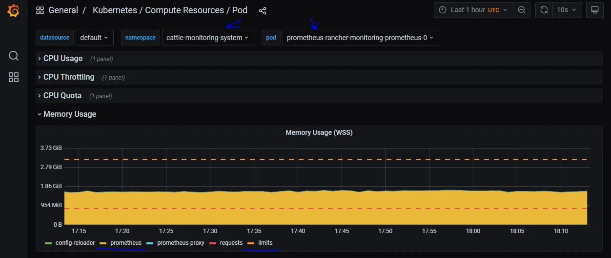Screen dimensions: 611x258
Task: Click the blue prometheus-proxy legend color swatch
Action: [150, 243]
